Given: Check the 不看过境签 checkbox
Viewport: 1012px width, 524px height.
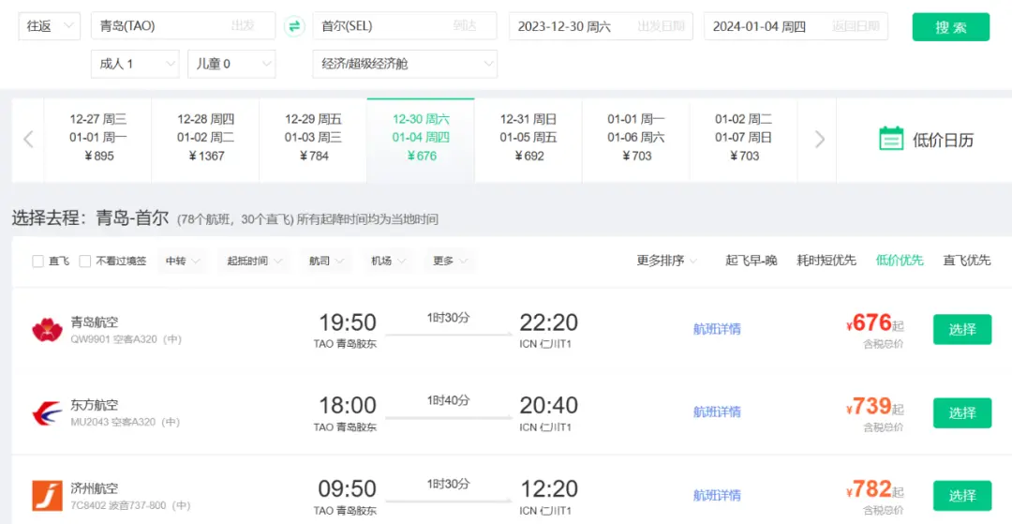Looking at the screenshot, I should point(85,261).
